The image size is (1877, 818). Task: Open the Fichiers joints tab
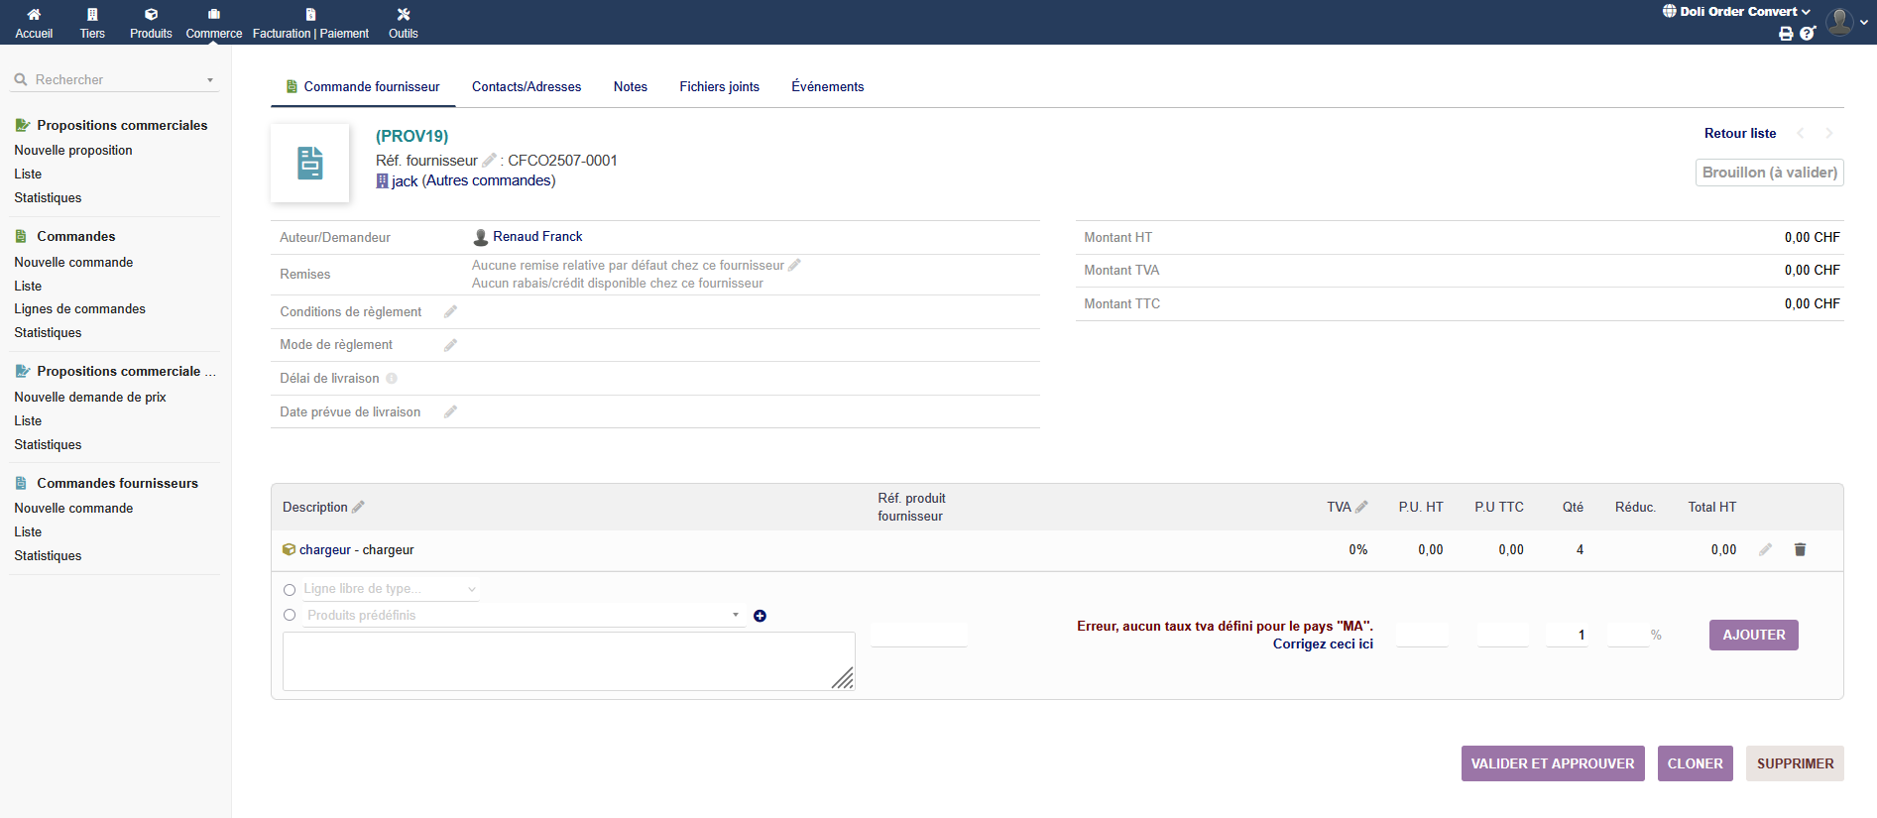pos(719,87)
